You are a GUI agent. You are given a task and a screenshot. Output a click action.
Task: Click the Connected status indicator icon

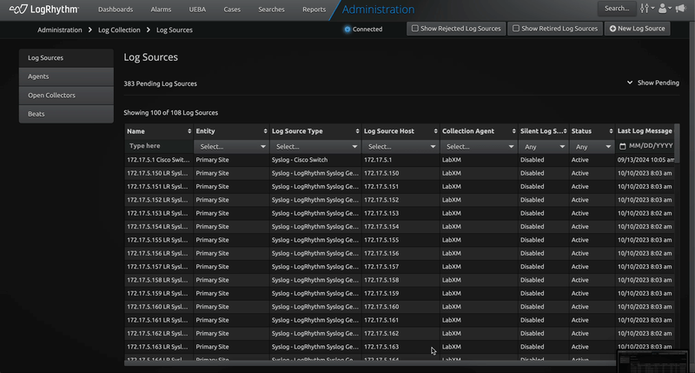coord(347,29)
